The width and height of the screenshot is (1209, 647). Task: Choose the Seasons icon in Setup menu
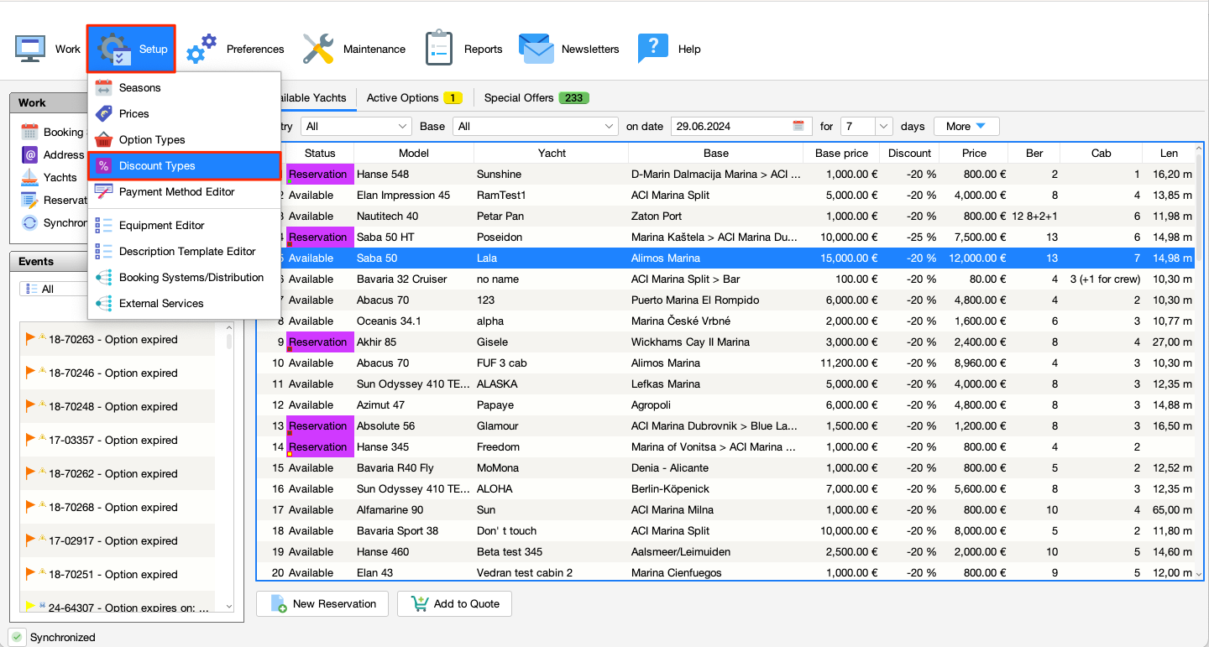pyautogui.click(x=103, y=87)
